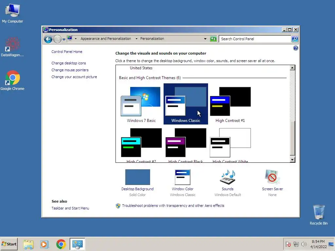This screenshot has width=335, height=251.
Task: Click the Desktop Background text link
Action: click(137, 189)
